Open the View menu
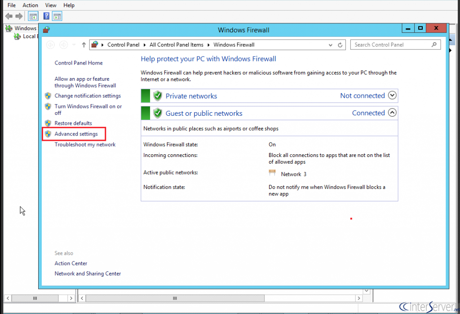 point(51,5)
